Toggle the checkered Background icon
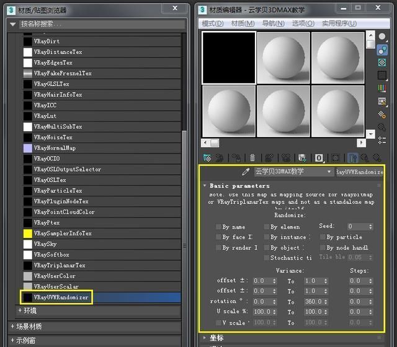The width and height of the screenshot is (397, 347). pyautogui.click(x=382, y=62)
